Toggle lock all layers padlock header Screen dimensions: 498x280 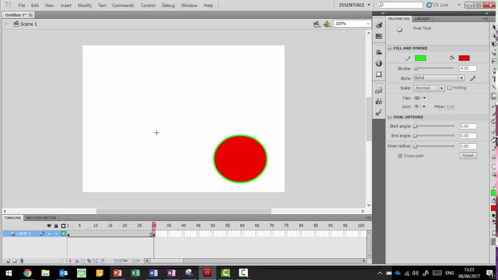pyautogui.click(x=56, y=226)
